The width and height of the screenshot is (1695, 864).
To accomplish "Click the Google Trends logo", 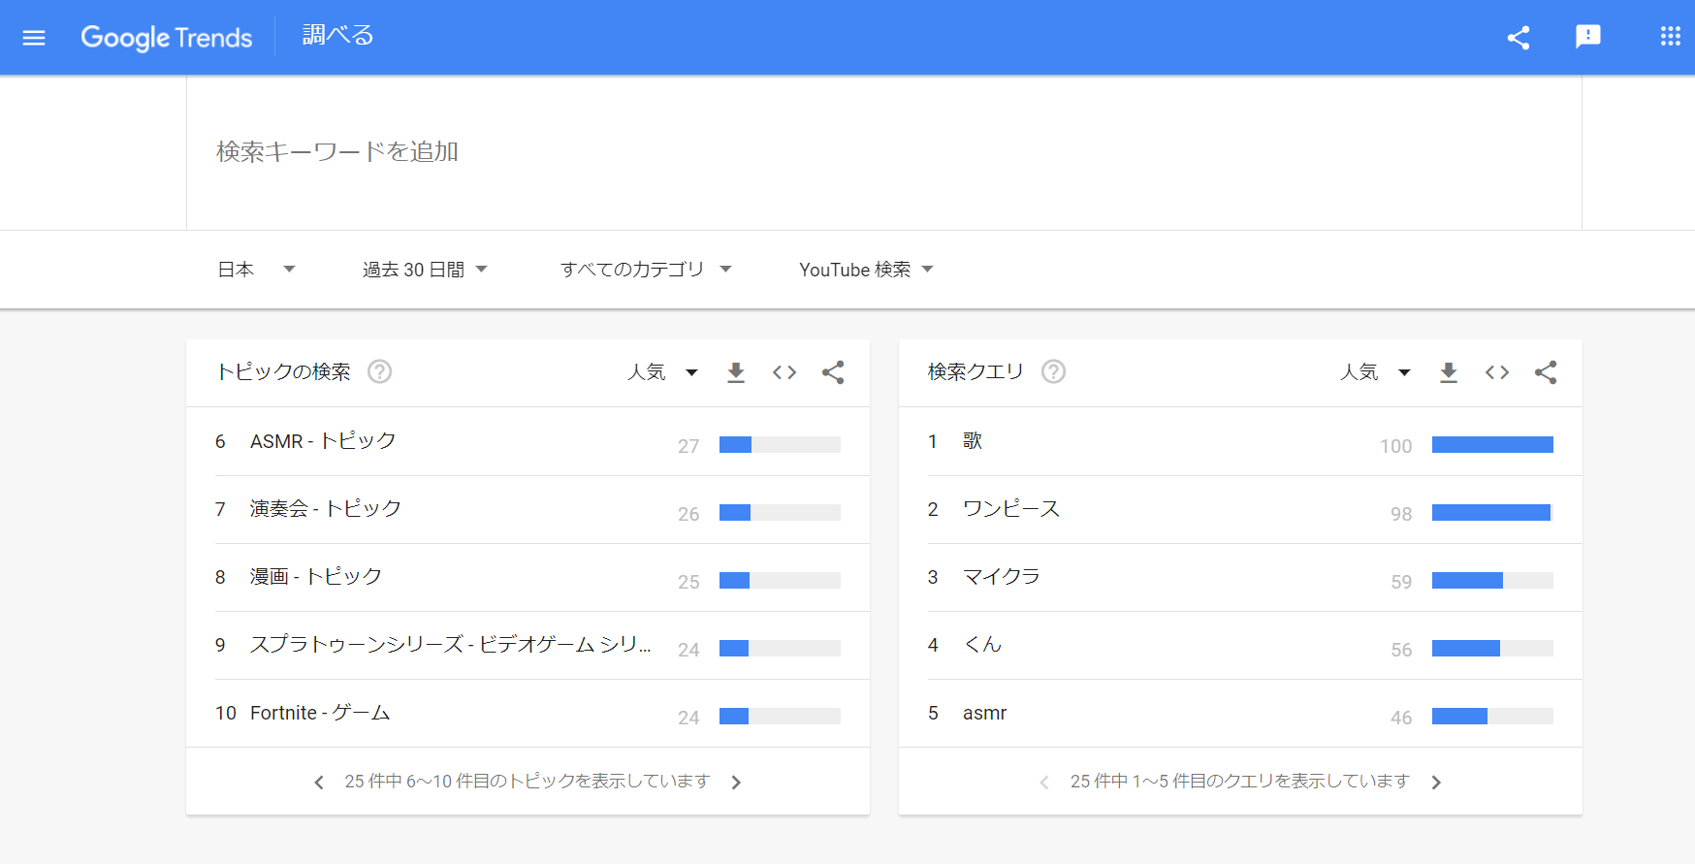I will coord(167,38).
